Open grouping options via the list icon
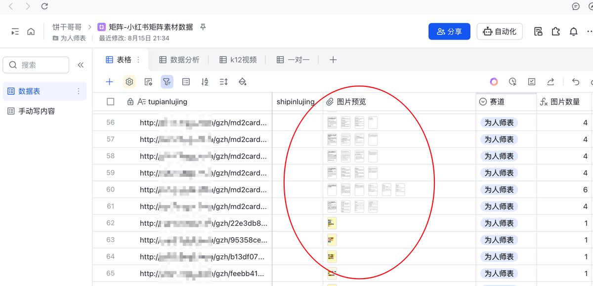 tap(186, 82)
